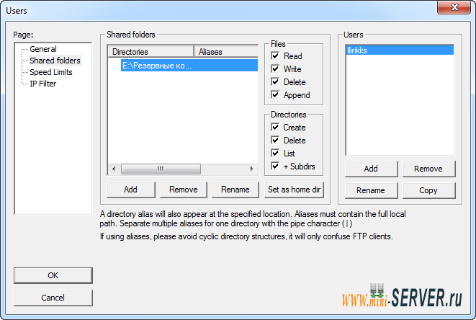Click the left arrow of the horizontal scrollbar
Image resolution: width=476 pixels, height=320 pixels.
click(x=114, y=169)
